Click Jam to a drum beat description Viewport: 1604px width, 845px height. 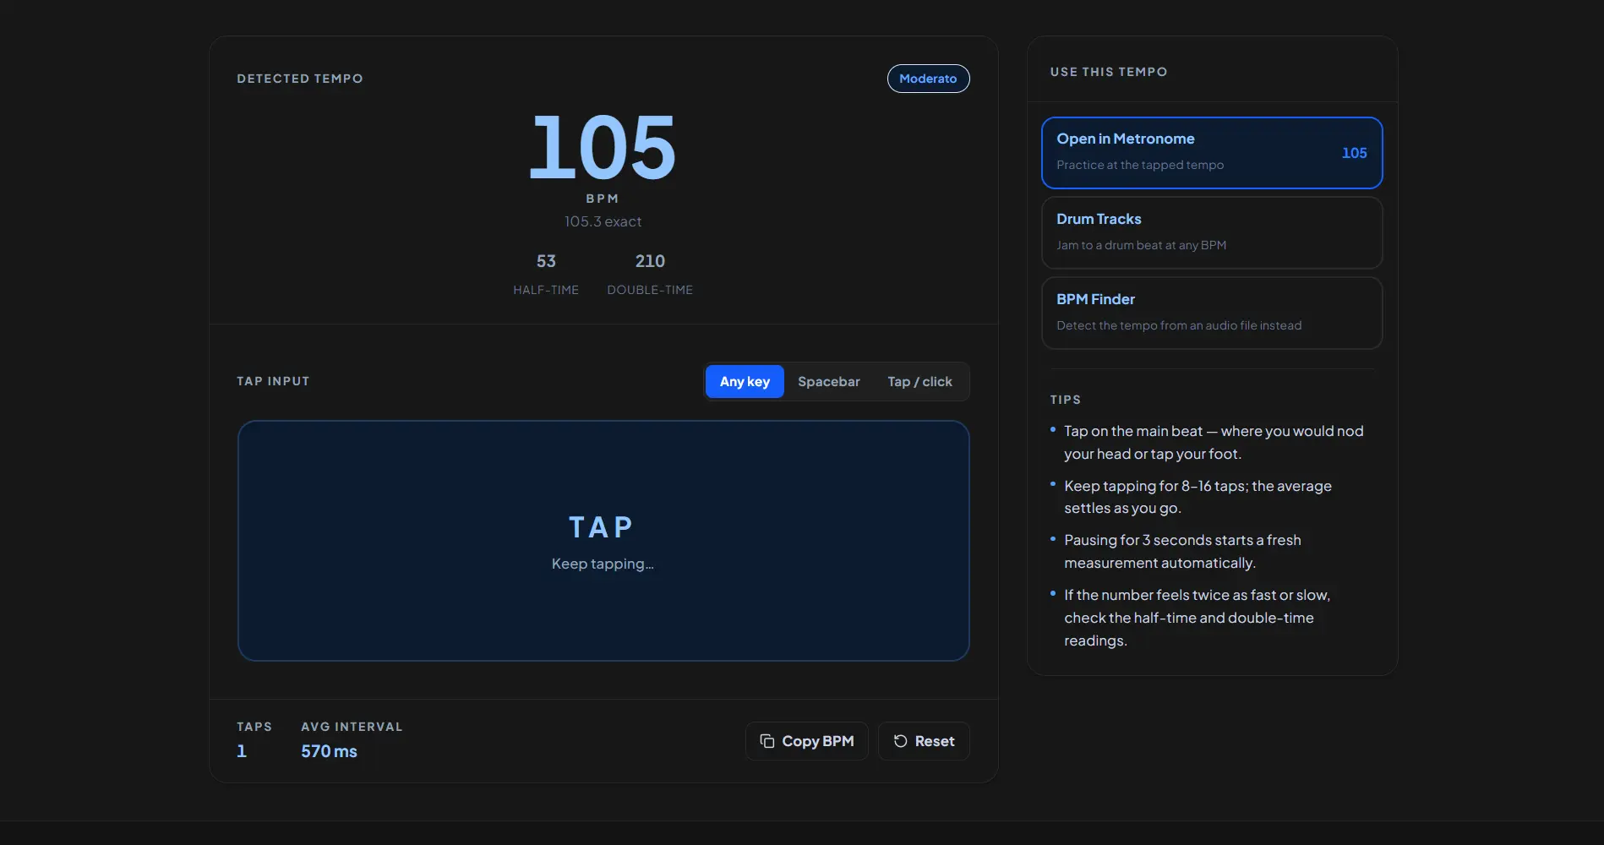pos(1141,245)
